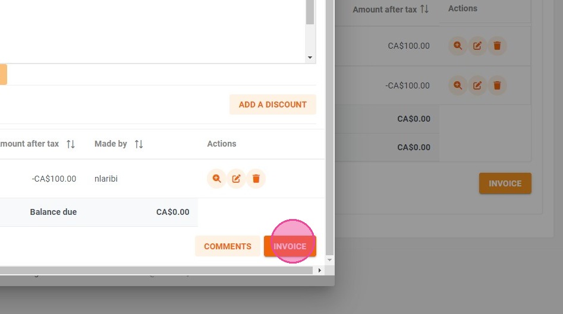
Task: Click the Invoice button in the dialog
Action: [x=290, y=246]
